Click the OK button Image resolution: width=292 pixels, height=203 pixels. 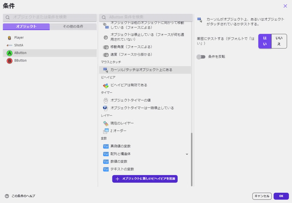281,196
